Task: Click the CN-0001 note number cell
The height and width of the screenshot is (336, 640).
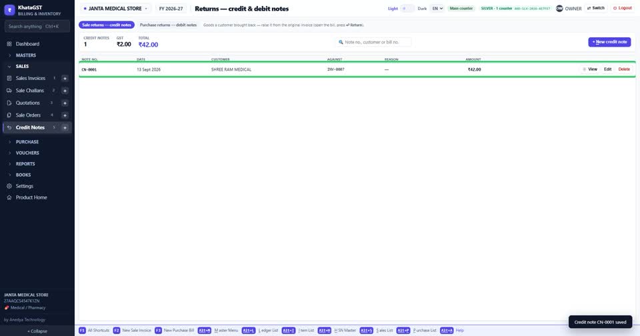Action: 89,70
